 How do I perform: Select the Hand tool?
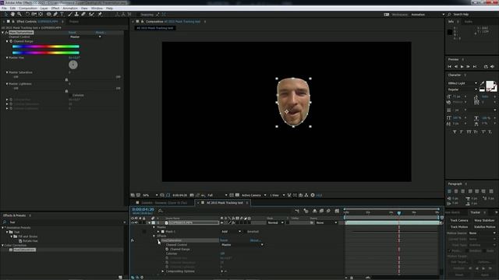coord(12,14)
